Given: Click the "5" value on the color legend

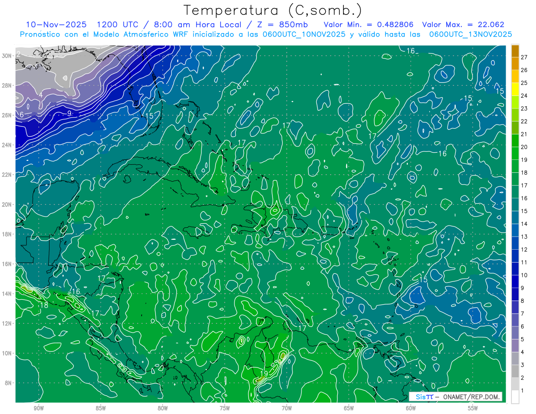Looking at the screenshot, I should click(522, 339).
